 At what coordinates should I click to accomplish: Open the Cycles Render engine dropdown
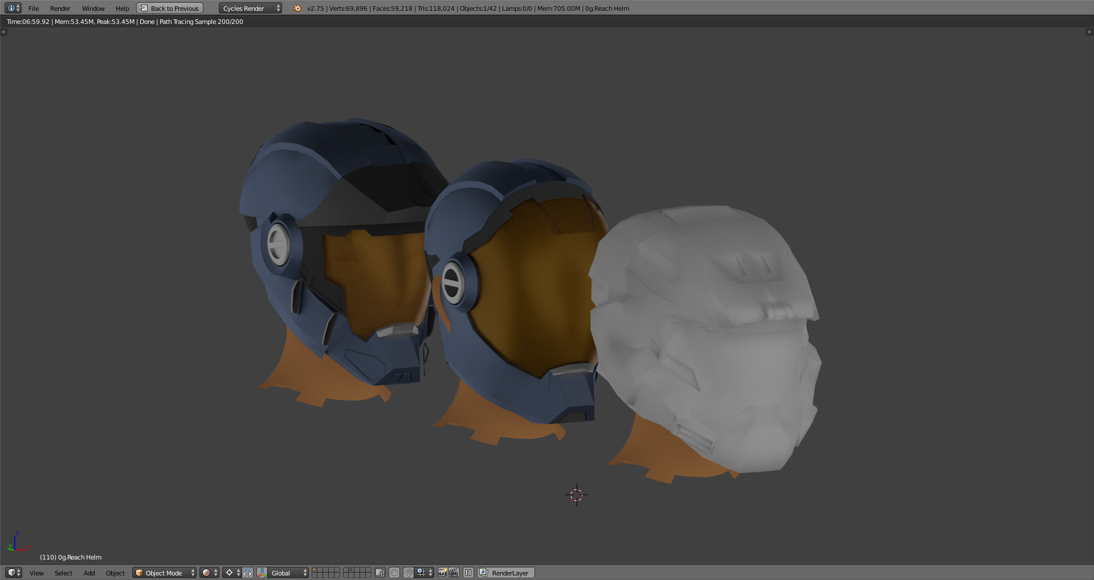[250, 8]
